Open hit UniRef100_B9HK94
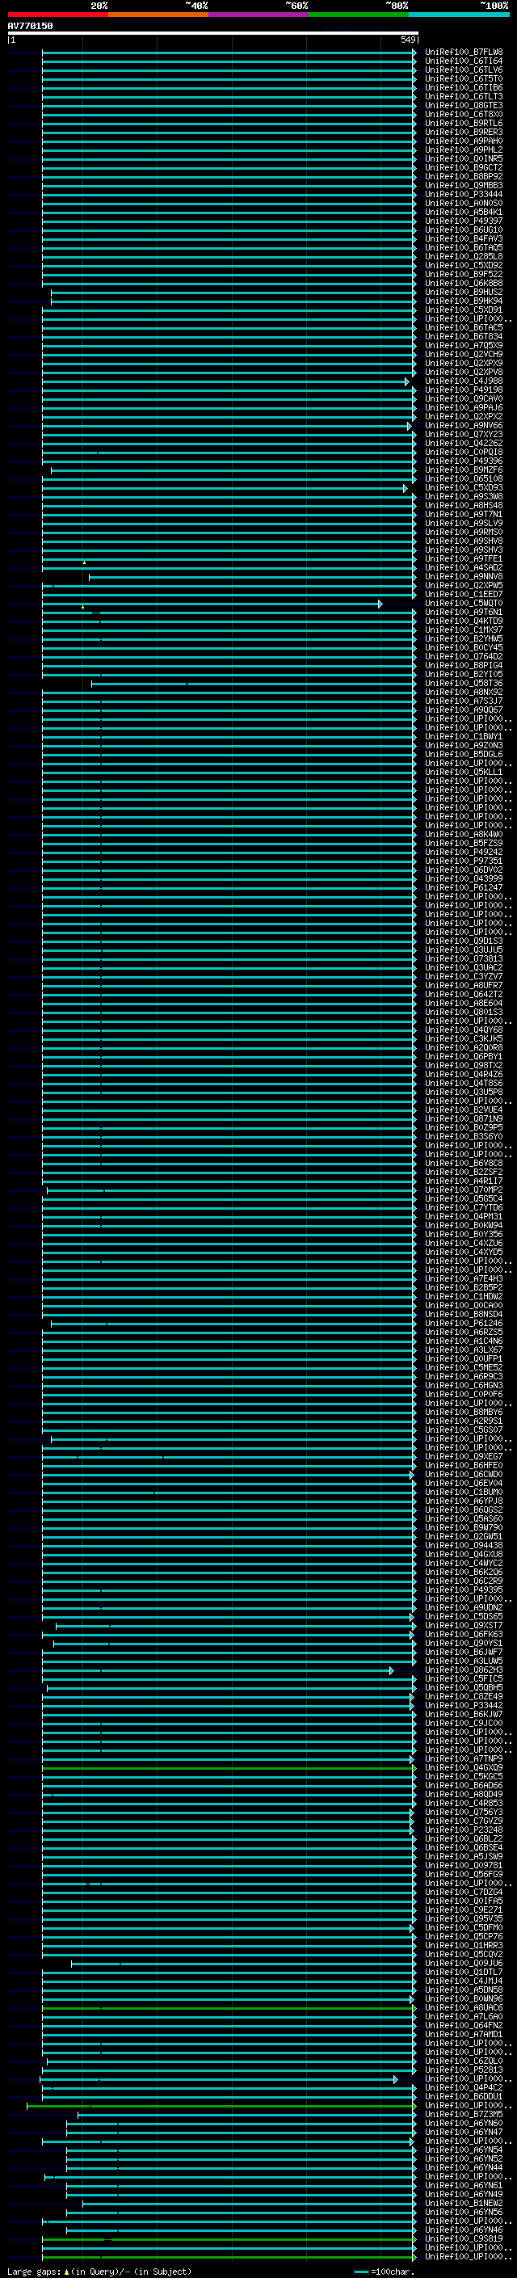The height and width of the screenshot is (2278, 517). [464, 301]
